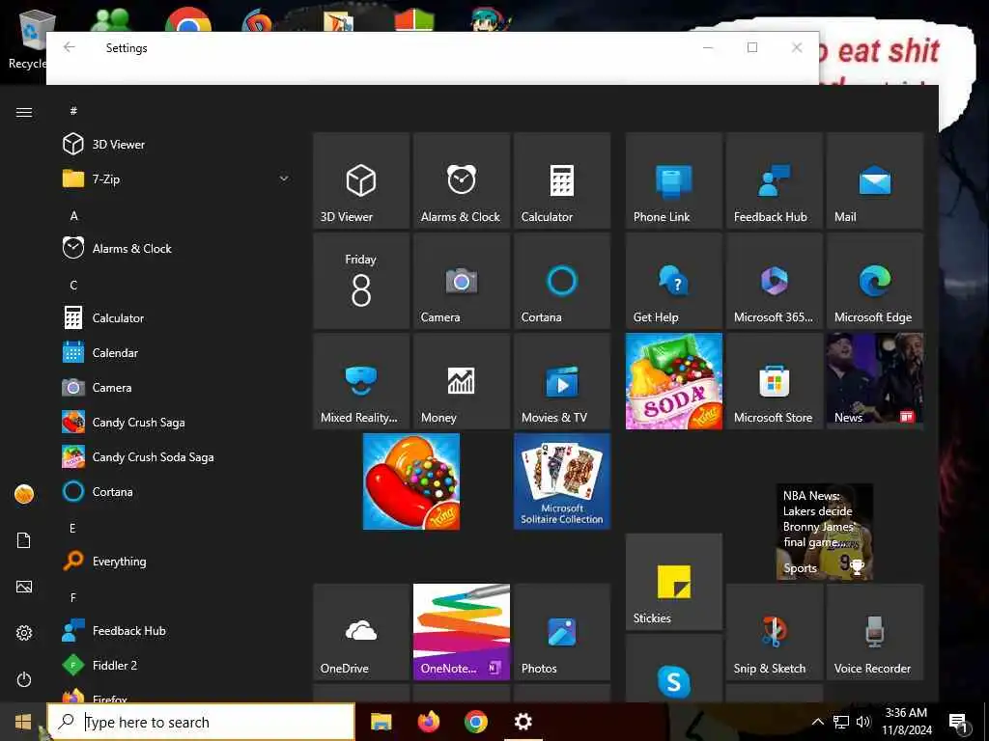Click the letter F section header
989x741 pixels.
73,597
